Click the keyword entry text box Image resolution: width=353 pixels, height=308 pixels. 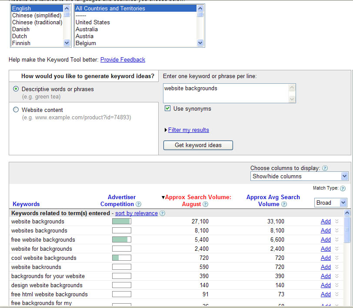225,93
